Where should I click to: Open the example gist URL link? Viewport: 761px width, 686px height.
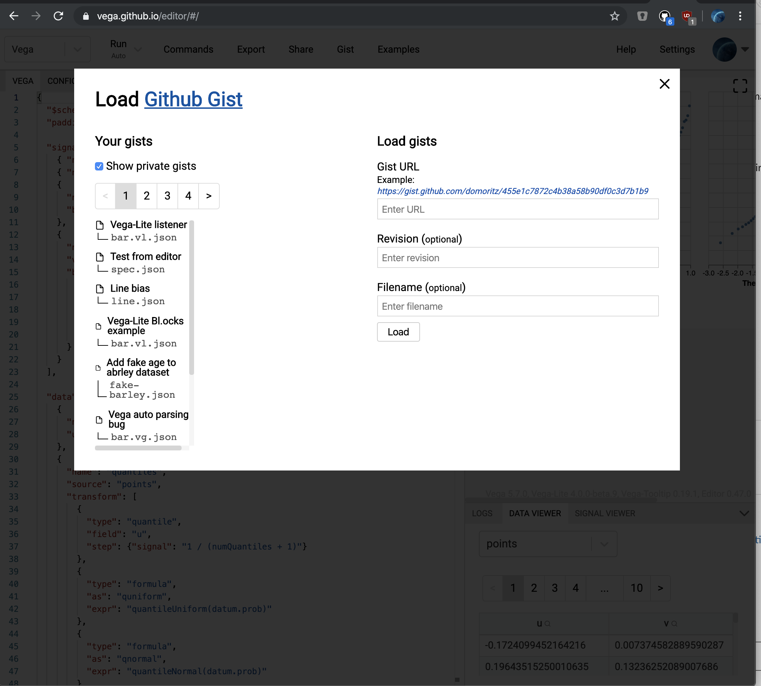512,191
